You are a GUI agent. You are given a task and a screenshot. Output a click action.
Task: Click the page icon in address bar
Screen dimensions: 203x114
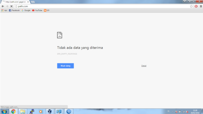(x=16, y=6)
